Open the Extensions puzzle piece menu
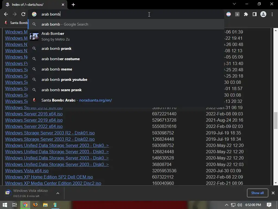The height and width of the screenshot is (209, 278). 246,14
